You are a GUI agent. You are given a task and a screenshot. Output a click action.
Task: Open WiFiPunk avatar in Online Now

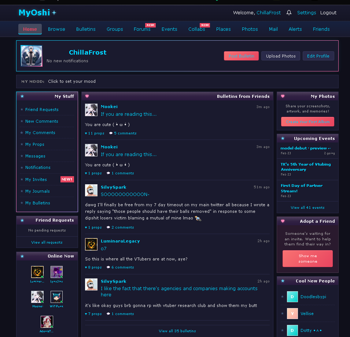pos(56,297)
